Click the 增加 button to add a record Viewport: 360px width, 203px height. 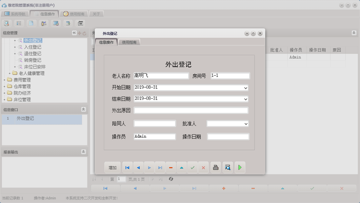click(112, 167)
